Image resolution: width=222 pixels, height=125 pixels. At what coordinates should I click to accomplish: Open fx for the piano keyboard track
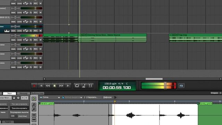31,31
